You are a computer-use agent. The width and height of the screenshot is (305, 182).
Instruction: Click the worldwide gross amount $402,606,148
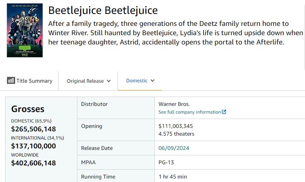(33, 163)
